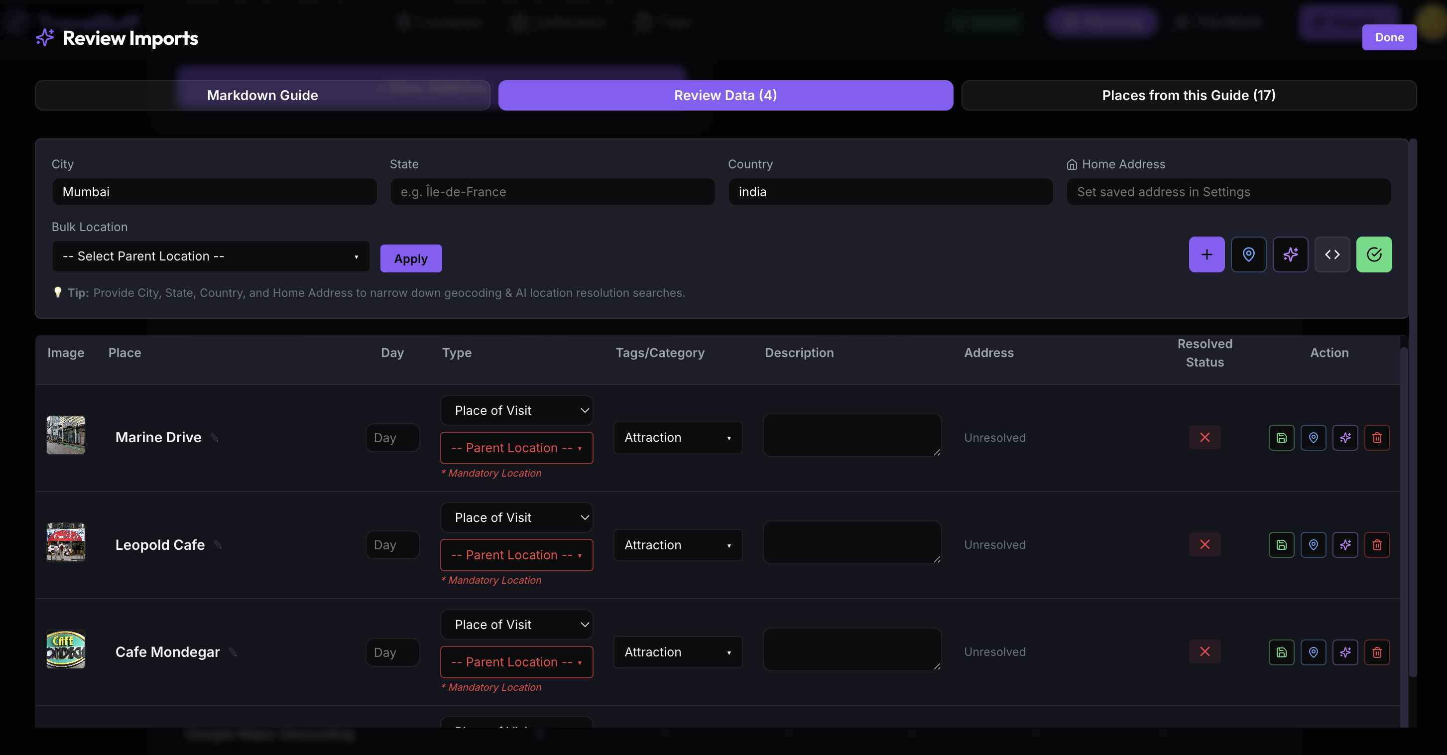Open Cafe Mondegar Parent Location dropdown
Screen dimensions: 1447x755
pyautogui.click(x=517, y=662)
